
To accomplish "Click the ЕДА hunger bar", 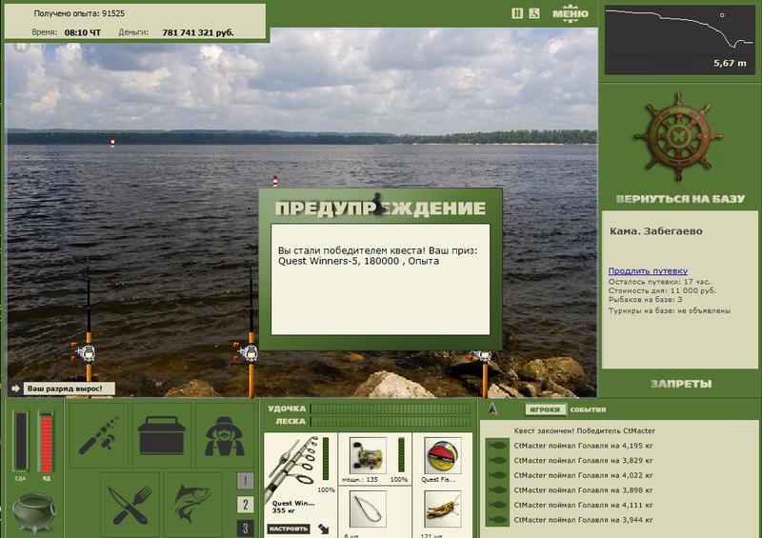I will coord(20,441).
